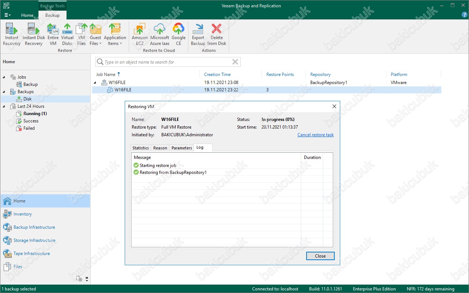Screen dimensions: 469x293
Task: Open the Inventory view
Action: [45, 214]
